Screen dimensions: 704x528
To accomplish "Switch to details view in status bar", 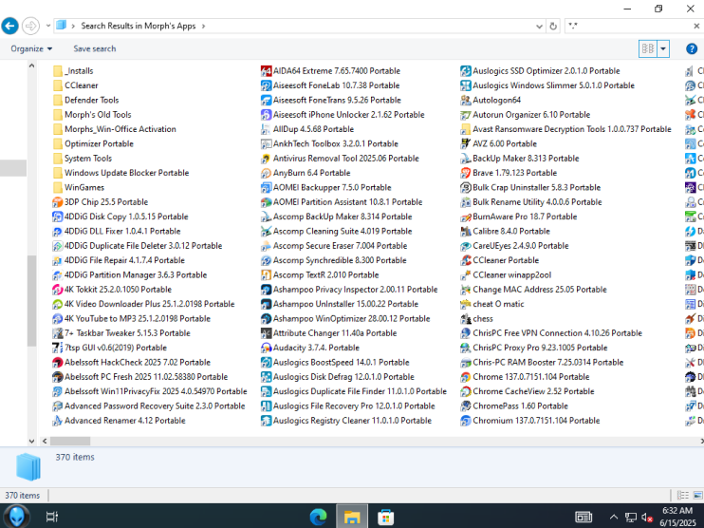I will coord(683,495).
